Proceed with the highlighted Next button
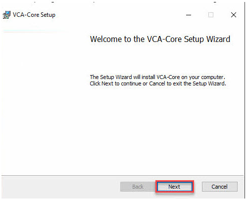 tap(174, 187)
